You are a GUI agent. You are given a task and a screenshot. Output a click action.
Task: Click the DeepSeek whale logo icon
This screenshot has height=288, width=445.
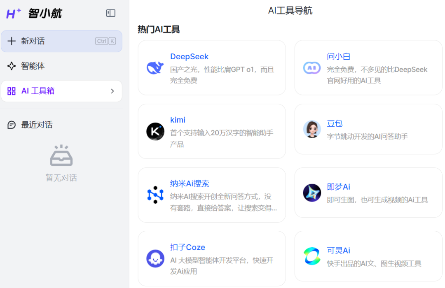click(x=155, y=68)
